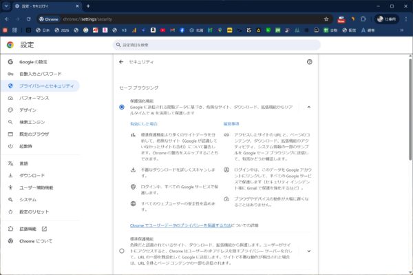Open the Chrome privacy protection details link
The image size is (413, 275).
tap(180, 225)
